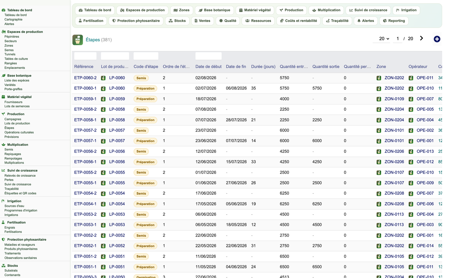
Task: Select Opérations culturales in the sidebar
Action: (x=19, y=132)
